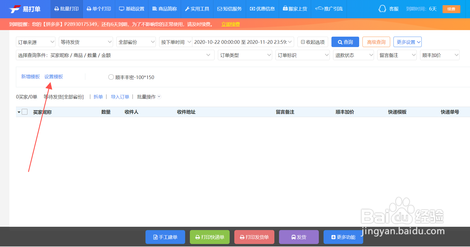Click the 收起选项 collapse options control
This screenshot has width=470, height=247.
click(x=313, y=42)
